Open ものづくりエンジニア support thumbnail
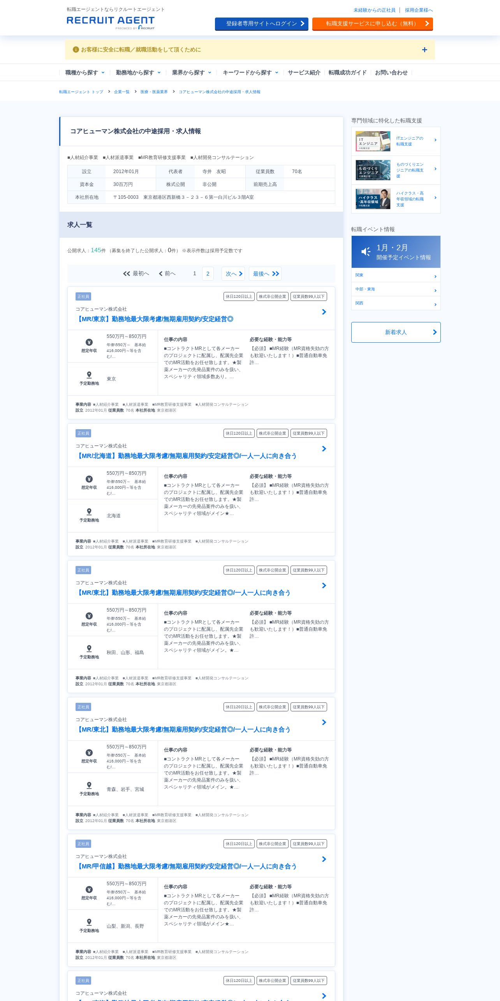 click(x=373, y=170)
